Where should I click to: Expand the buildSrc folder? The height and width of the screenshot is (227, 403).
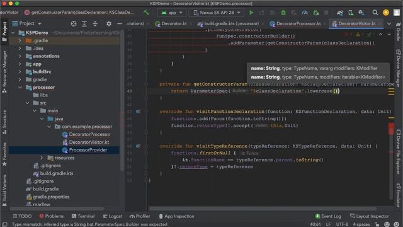20,71
